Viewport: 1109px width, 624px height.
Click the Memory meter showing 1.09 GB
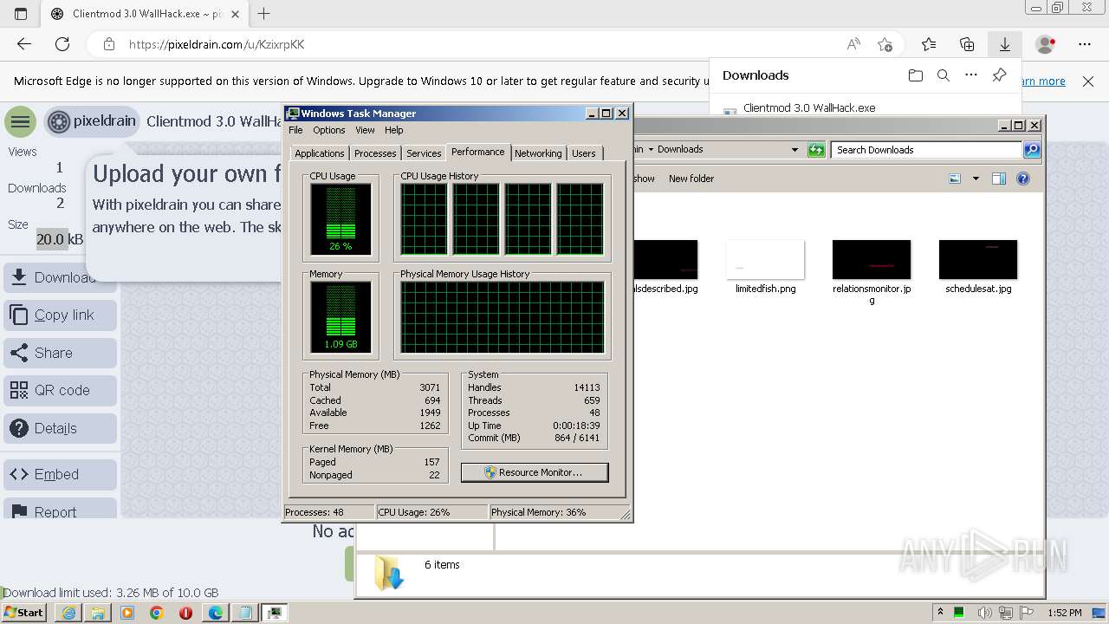pyautogui.click(x=340, y=317)
